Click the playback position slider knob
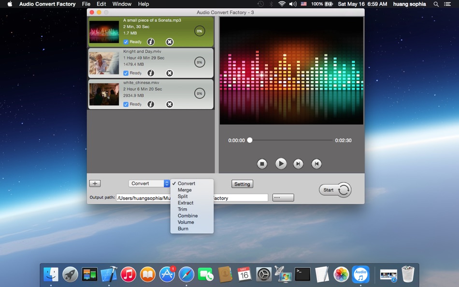459x287 pixels. [x=250, y=140]
